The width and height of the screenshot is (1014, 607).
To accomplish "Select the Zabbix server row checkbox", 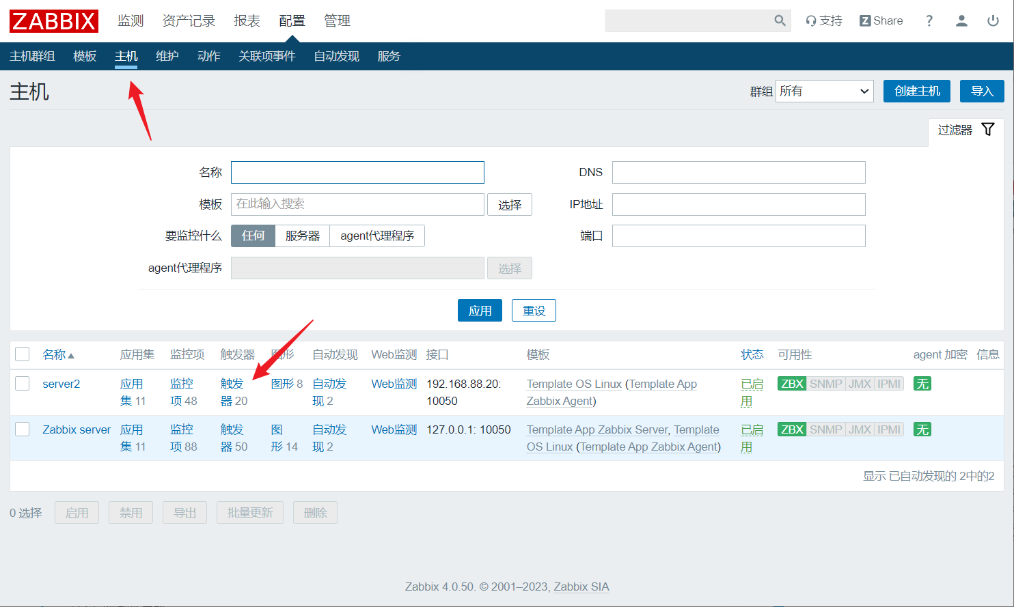I will pos(23,429).
